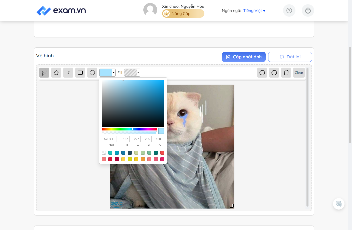Edit the B value field 255
The width and height of the screenshot is (352, 230).
(148, 139)
